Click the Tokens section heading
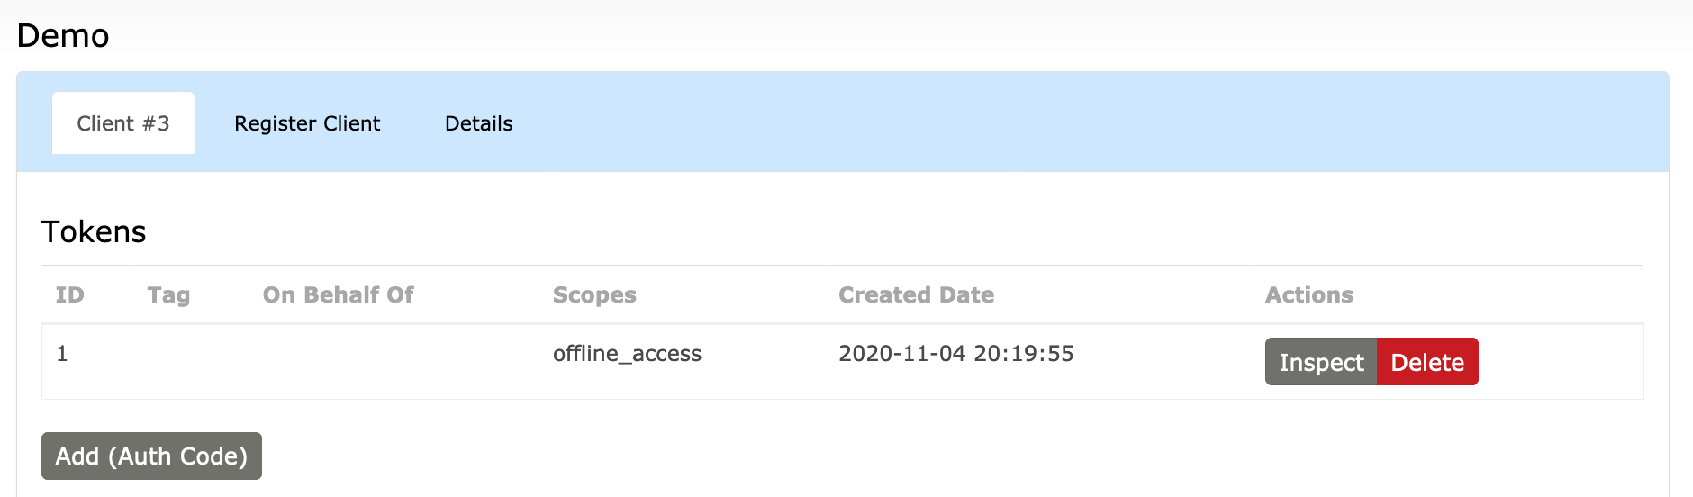The height and width of the screenshot is (497, 1693). click(94, 232)
